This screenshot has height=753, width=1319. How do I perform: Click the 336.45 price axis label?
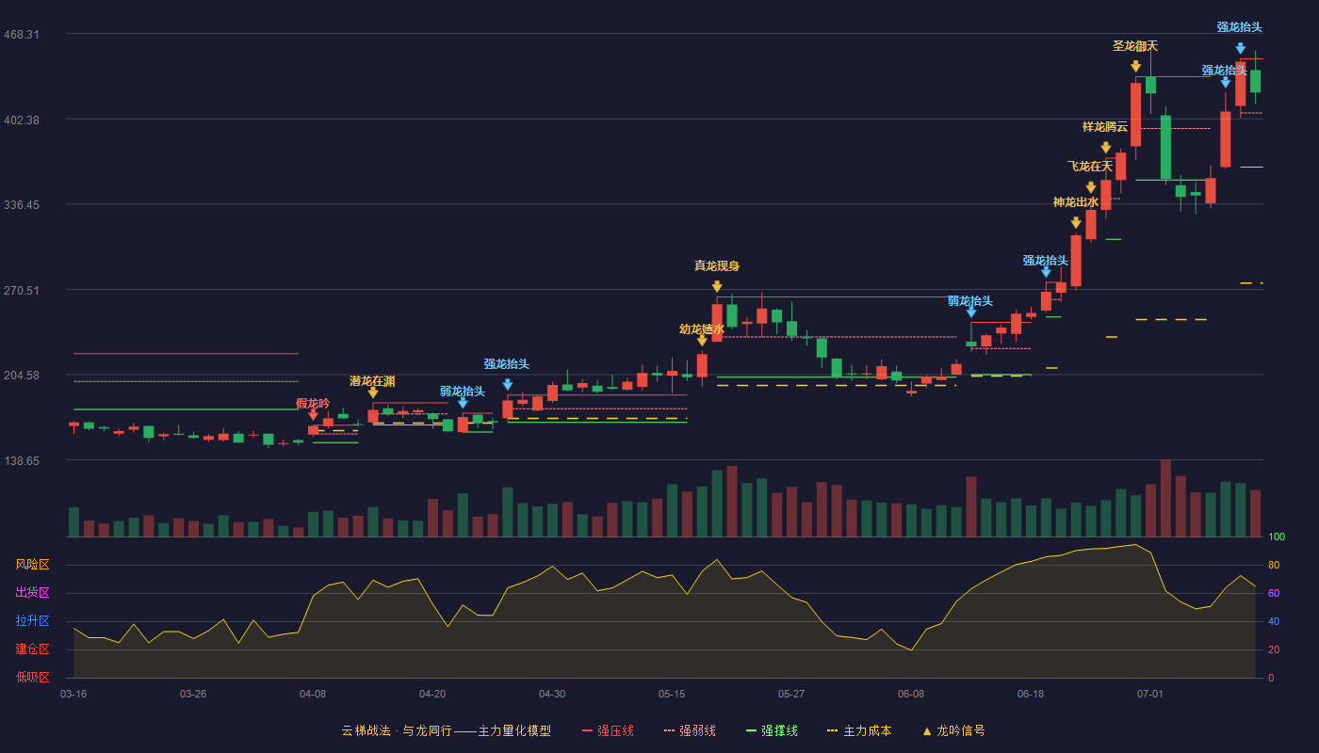pyautogui.click(x=22, y=205)
